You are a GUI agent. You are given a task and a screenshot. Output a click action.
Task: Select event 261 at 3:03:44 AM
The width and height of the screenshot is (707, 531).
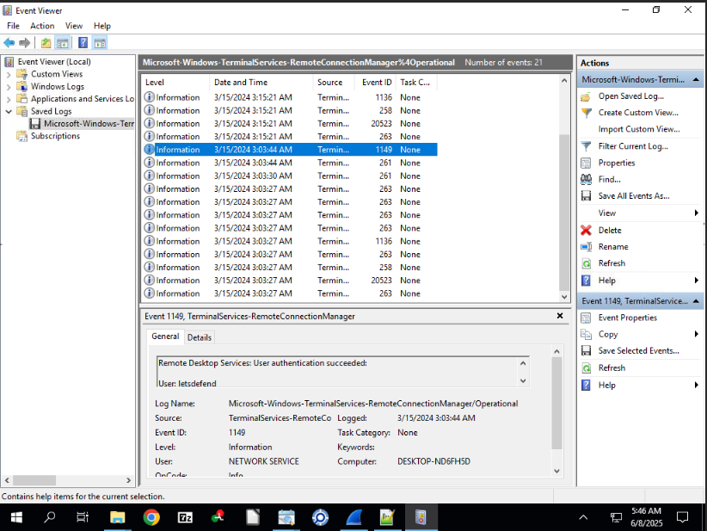[290, 163]
